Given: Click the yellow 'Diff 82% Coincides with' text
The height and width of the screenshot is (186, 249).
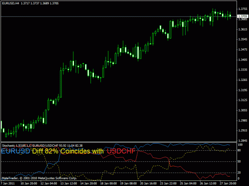Looking at the screenshot, I should pyautogui.click(x=68, y=151).
